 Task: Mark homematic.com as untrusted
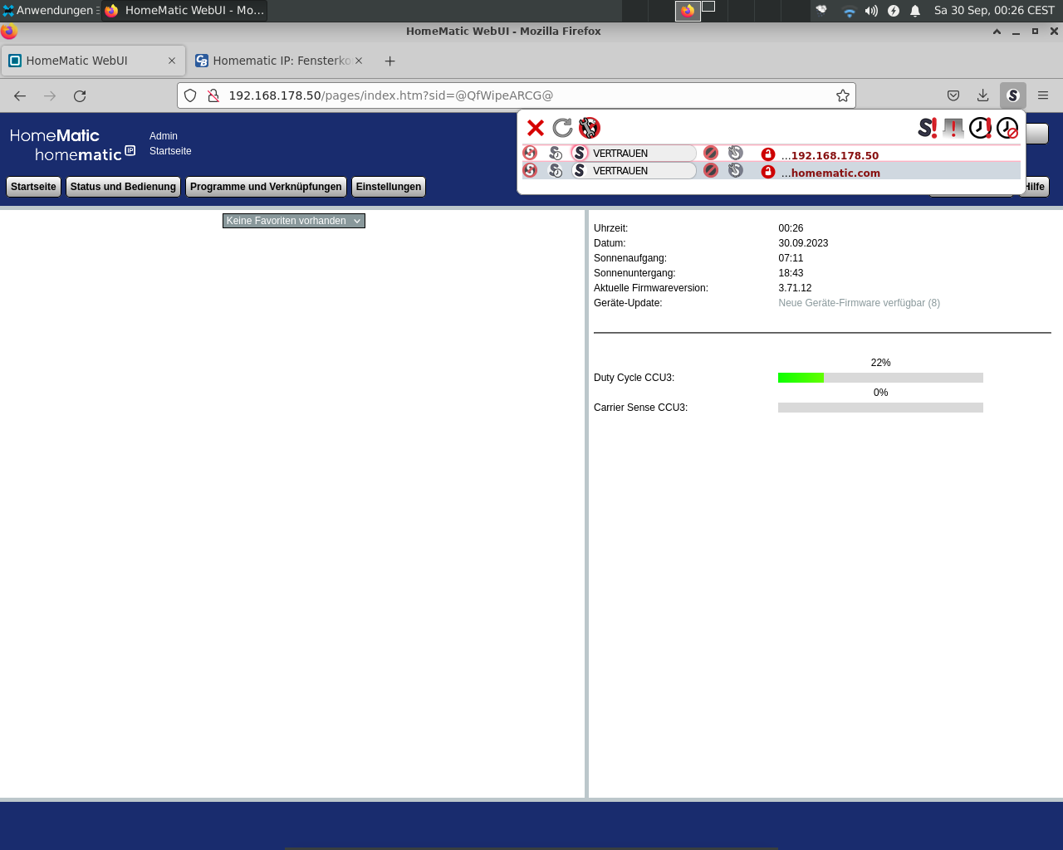coord(711,170)
